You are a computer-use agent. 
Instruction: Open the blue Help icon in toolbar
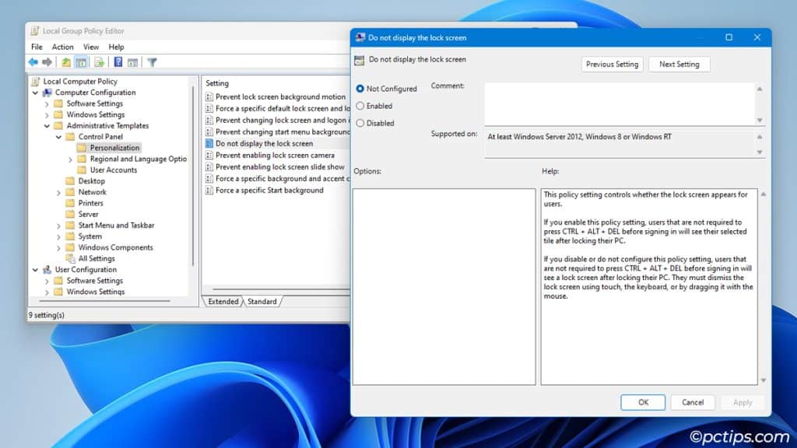click(118, 62)
